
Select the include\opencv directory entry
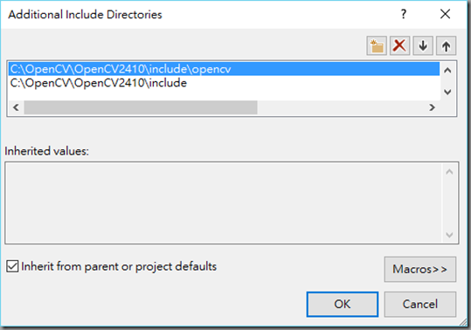(x=224, y=69)
